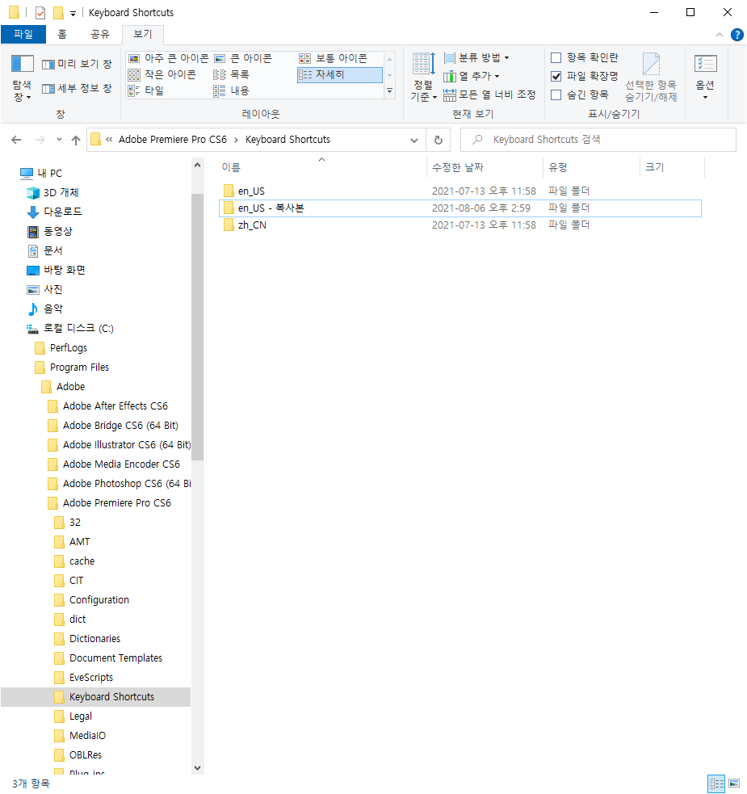Viewport: 747px width, 794px height.
Task: Select 자세히 details layout
Action: pyautogui.click(x=340, y=74)
